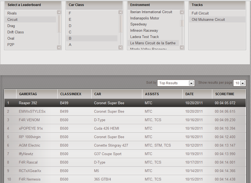
Task: Click the Car Class scroll up arrow
Action: coord(120,12)
